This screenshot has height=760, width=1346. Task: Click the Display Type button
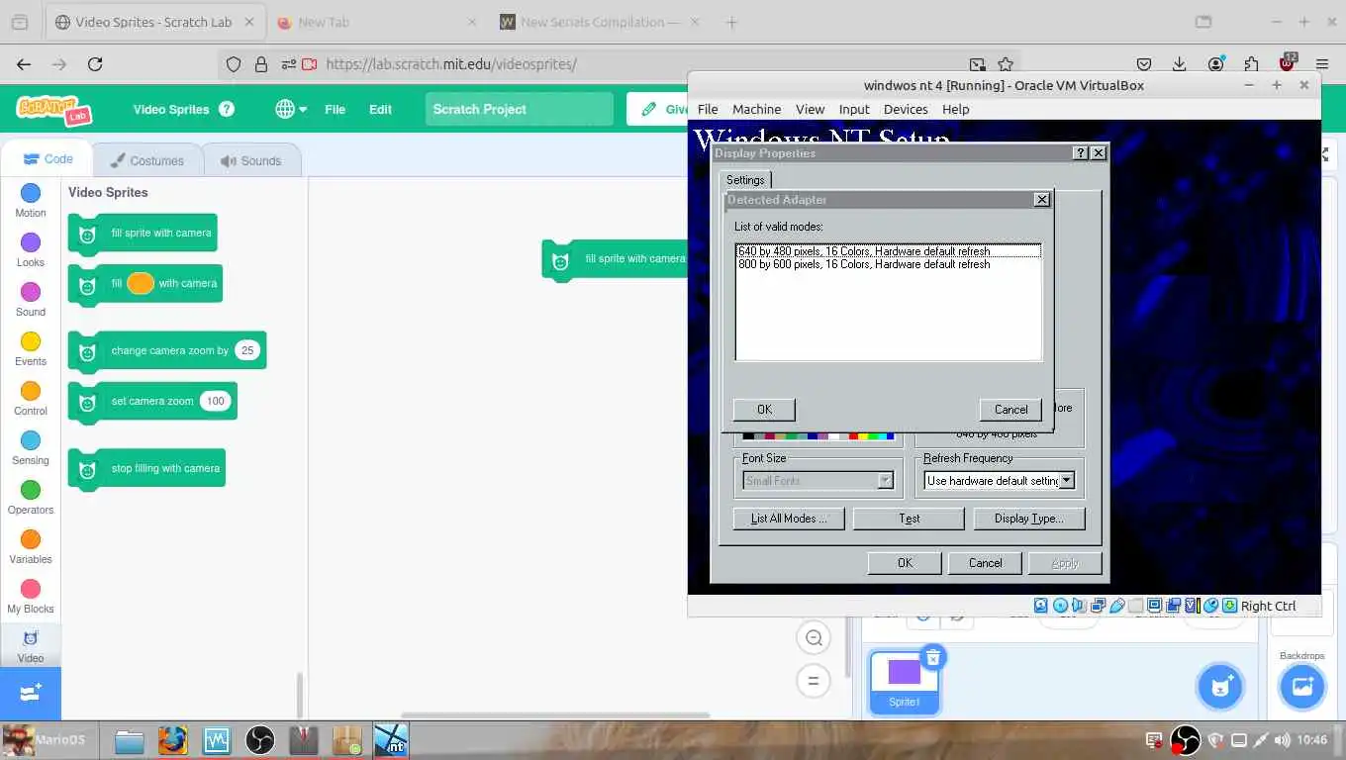coord(1028,519)
